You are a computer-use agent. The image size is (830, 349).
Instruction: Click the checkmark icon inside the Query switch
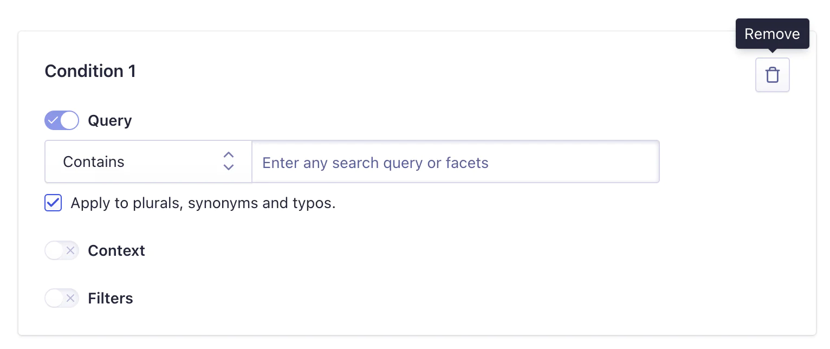pyautogui.click(x=53, y=120)
